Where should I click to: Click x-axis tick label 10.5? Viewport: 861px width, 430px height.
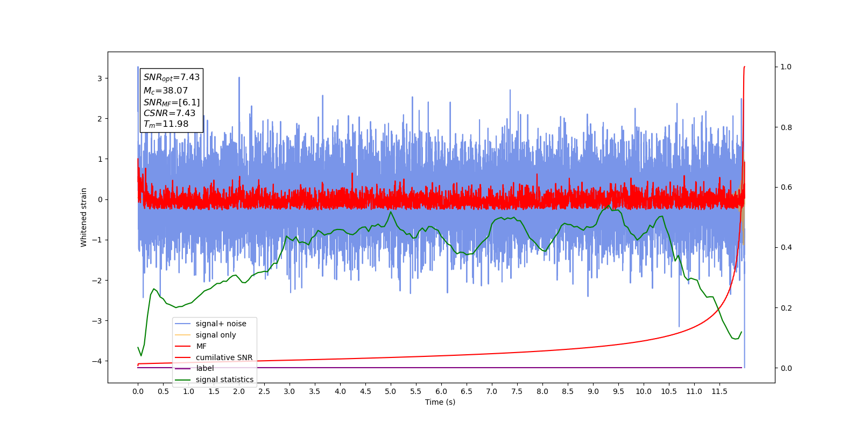[x=669, y=391]
